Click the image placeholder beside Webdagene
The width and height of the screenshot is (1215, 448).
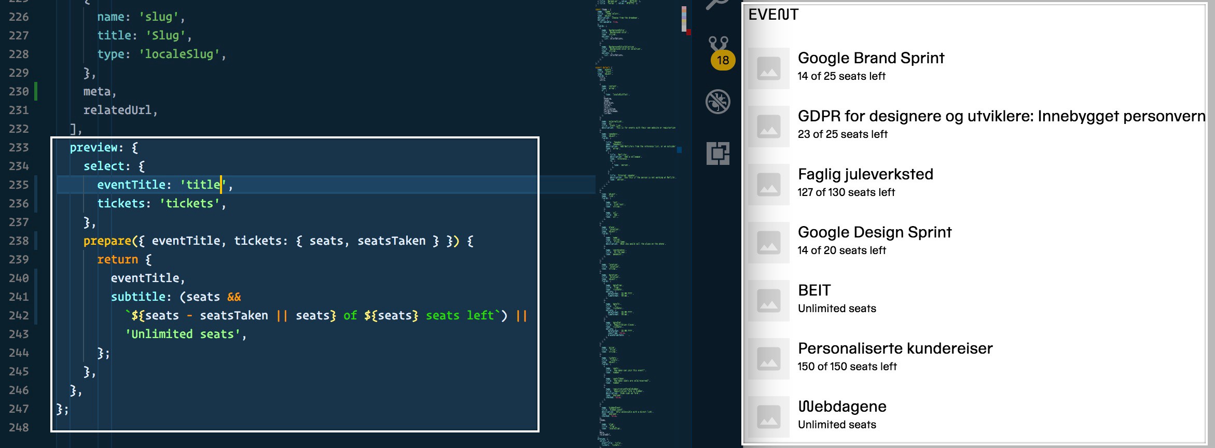pyautogui.click(x=768, y=417)
